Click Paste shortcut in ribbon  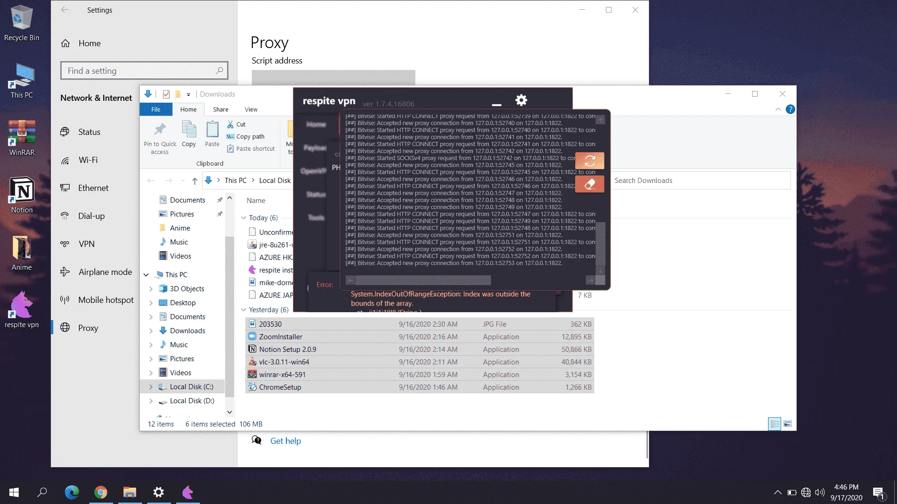point(251,148)
